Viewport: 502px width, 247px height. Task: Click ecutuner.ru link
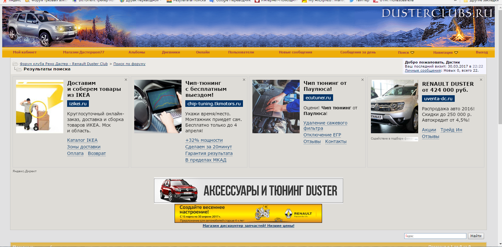point(318,98)
